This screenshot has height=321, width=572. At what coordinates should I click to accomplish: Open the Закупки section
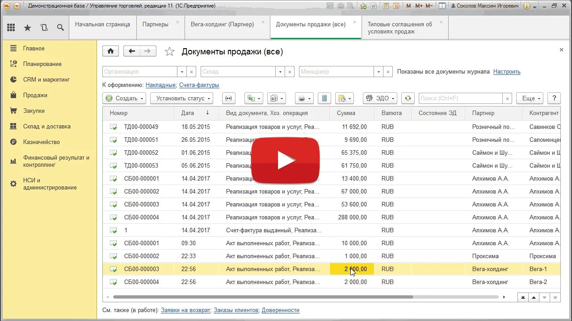click(x=34, y=111)
